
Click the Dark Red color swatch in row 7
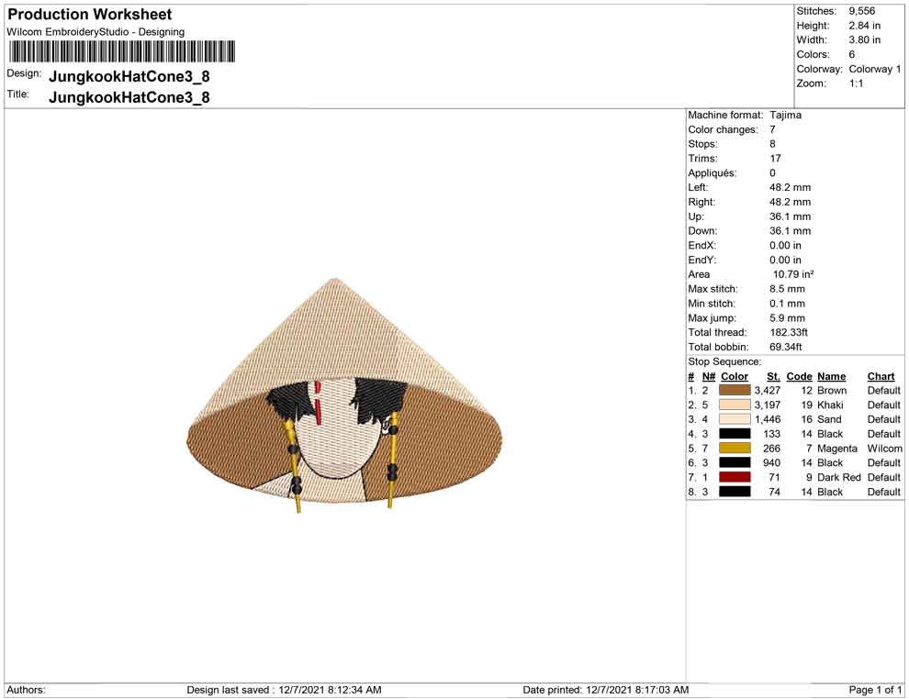[735, 477]
